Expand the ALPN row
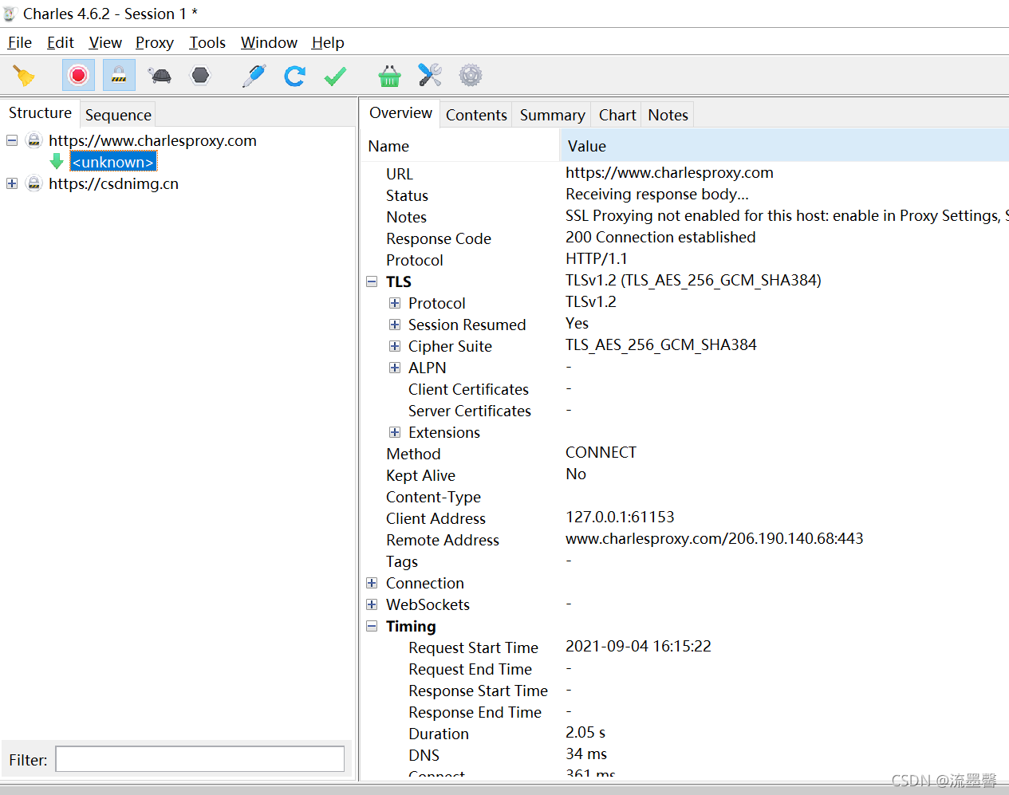This screenshot has height=795, width=1009. [395, 368]
